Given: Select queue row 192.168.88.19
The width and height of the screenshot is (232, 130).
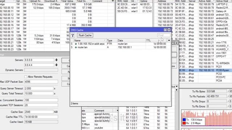Looking at the screenshot, I should pos(35,35).
